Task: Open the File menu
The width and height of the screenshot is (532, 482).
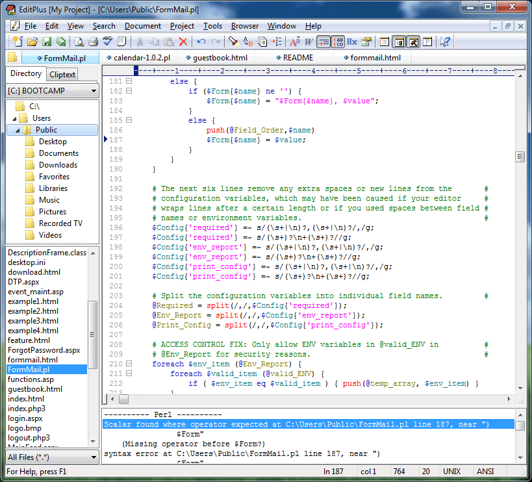Action: click(x=30, y=26)
